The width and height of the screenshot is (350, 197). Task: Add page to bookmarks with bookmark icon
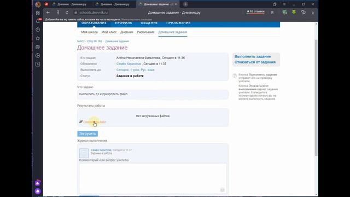[x=272, y=13]
